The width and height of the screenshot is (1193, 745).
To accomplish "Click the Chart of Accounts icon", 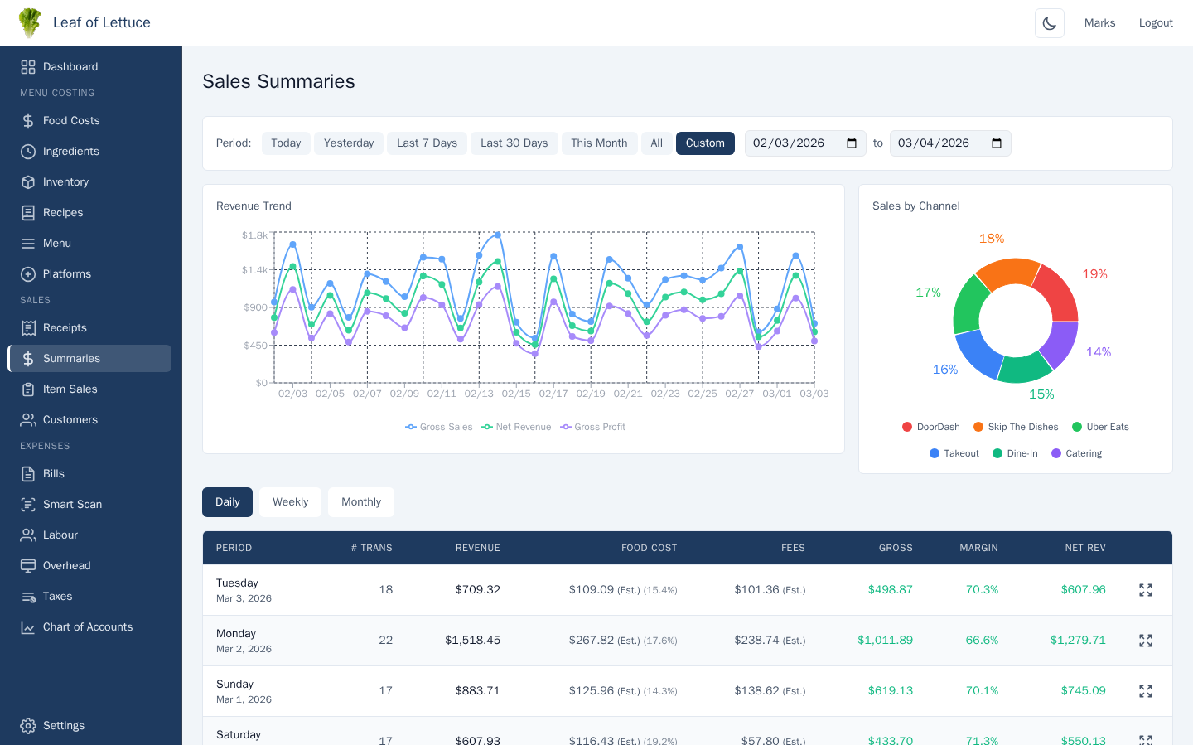I will [x=28, y=627].
